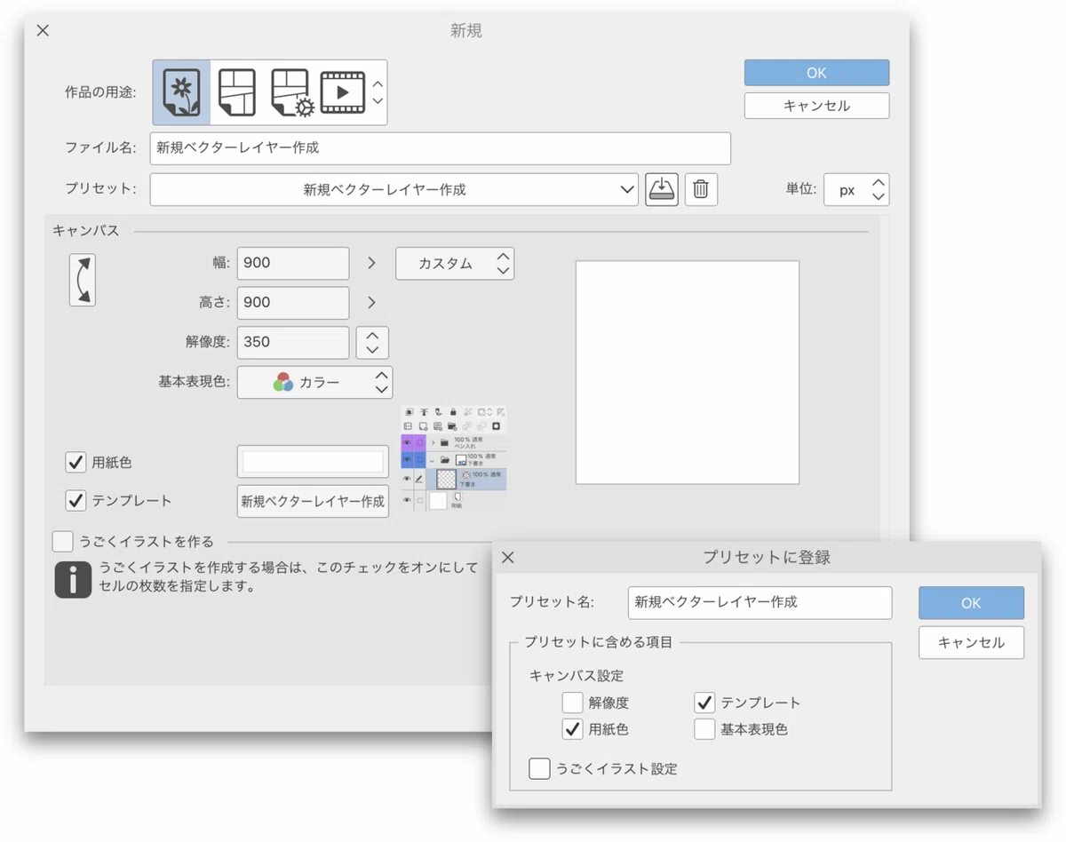
Task: Click the work type list stepper arrows
Action: [x=378, y=92]
